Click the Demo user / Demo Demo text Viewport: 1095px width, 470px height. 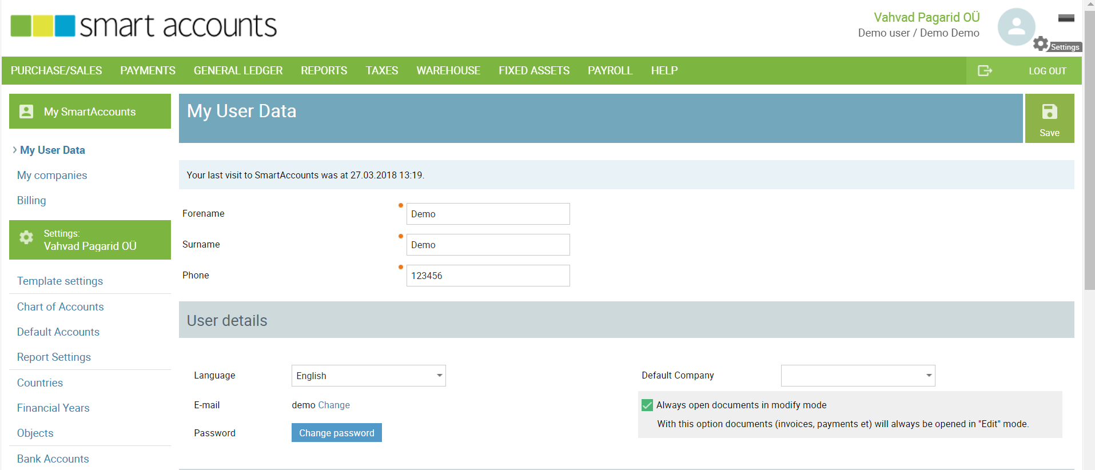click(x=919, y=33)
